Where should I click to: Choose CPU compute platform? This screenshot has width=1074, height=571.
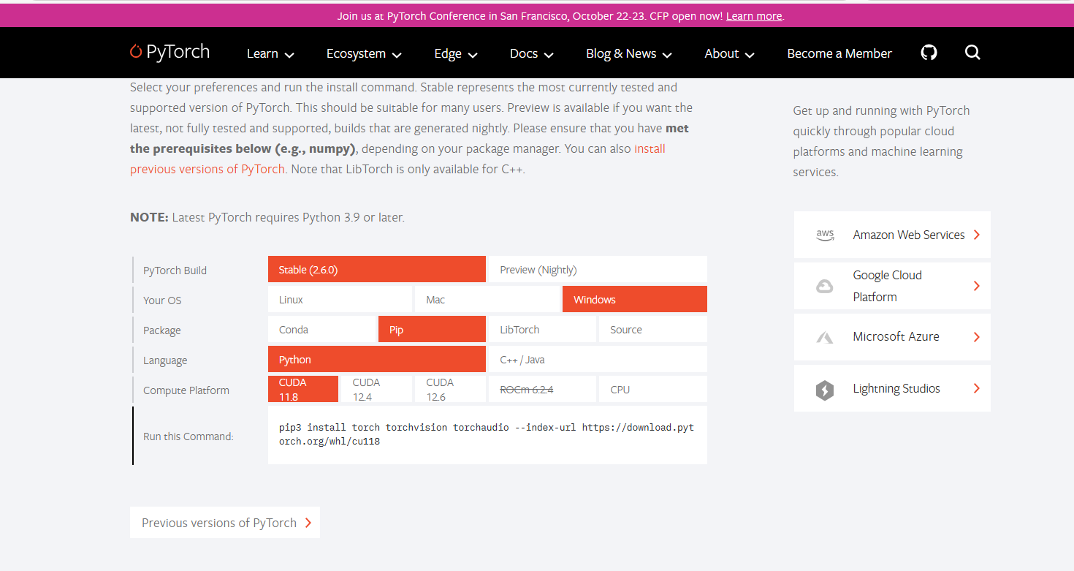point(653,389)
